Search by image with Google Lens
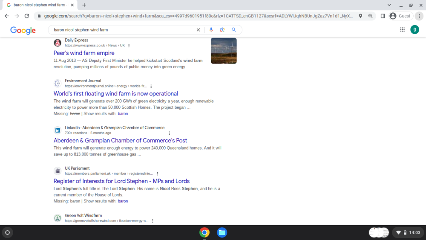Image resolution: width=426 pixels, height=240 pixels. 222,30
